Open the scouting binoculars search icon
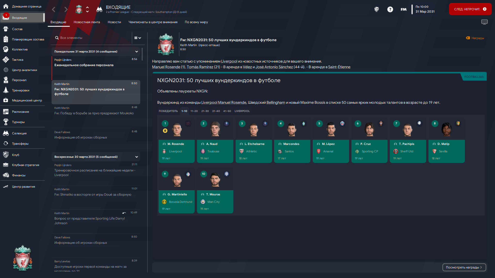The height and width of the screenshot is (278, 495). (x=99, y=10)
